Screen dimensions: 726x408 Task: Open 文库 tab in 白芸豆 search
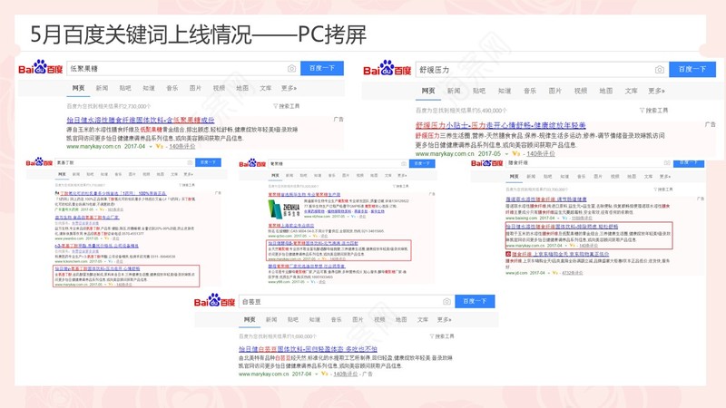(423, 320)
